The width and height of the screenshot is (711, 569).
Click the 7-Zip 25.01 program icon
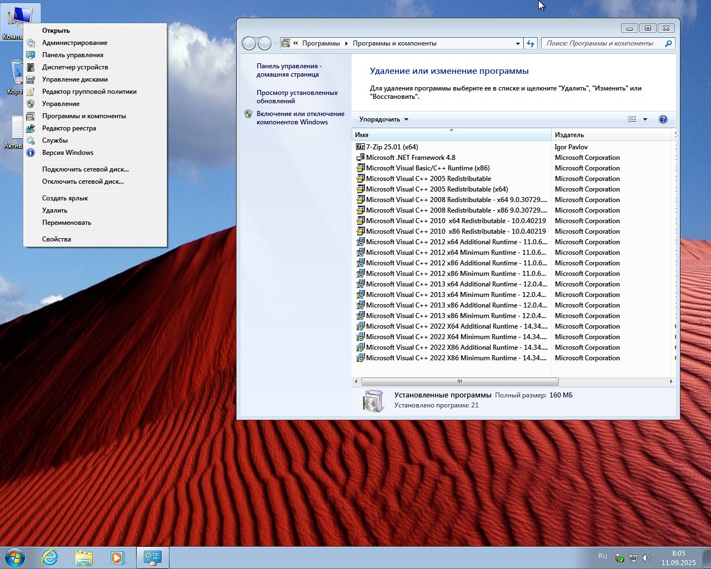360,147
